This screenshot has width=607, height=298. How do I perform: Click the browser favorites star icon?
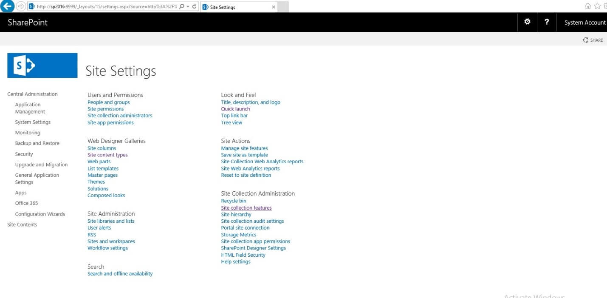(598, 6)
